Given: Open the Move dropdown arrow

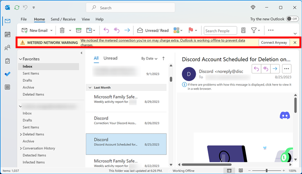Looking at the screenshot, I should pos(94,30).
